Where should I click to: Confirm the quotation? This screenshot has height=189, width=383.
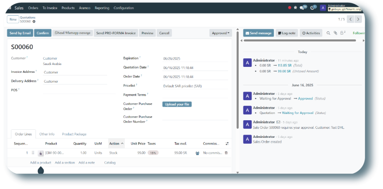43,33
